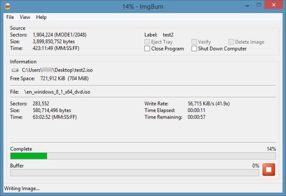Click the path C:\Users\...\Desktop\test2.iso
Image resolution: width=286 pixels, height=196 pixels.
coord(57,70)
